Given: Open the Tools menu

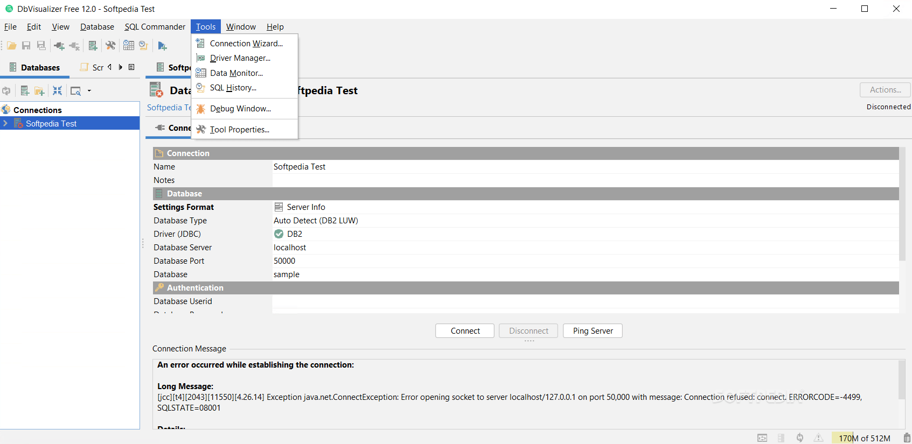Looking at the screenshot, I should click(206, 26).
